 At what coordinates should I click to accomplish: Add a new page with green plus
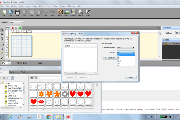click(x=20, y=28)
